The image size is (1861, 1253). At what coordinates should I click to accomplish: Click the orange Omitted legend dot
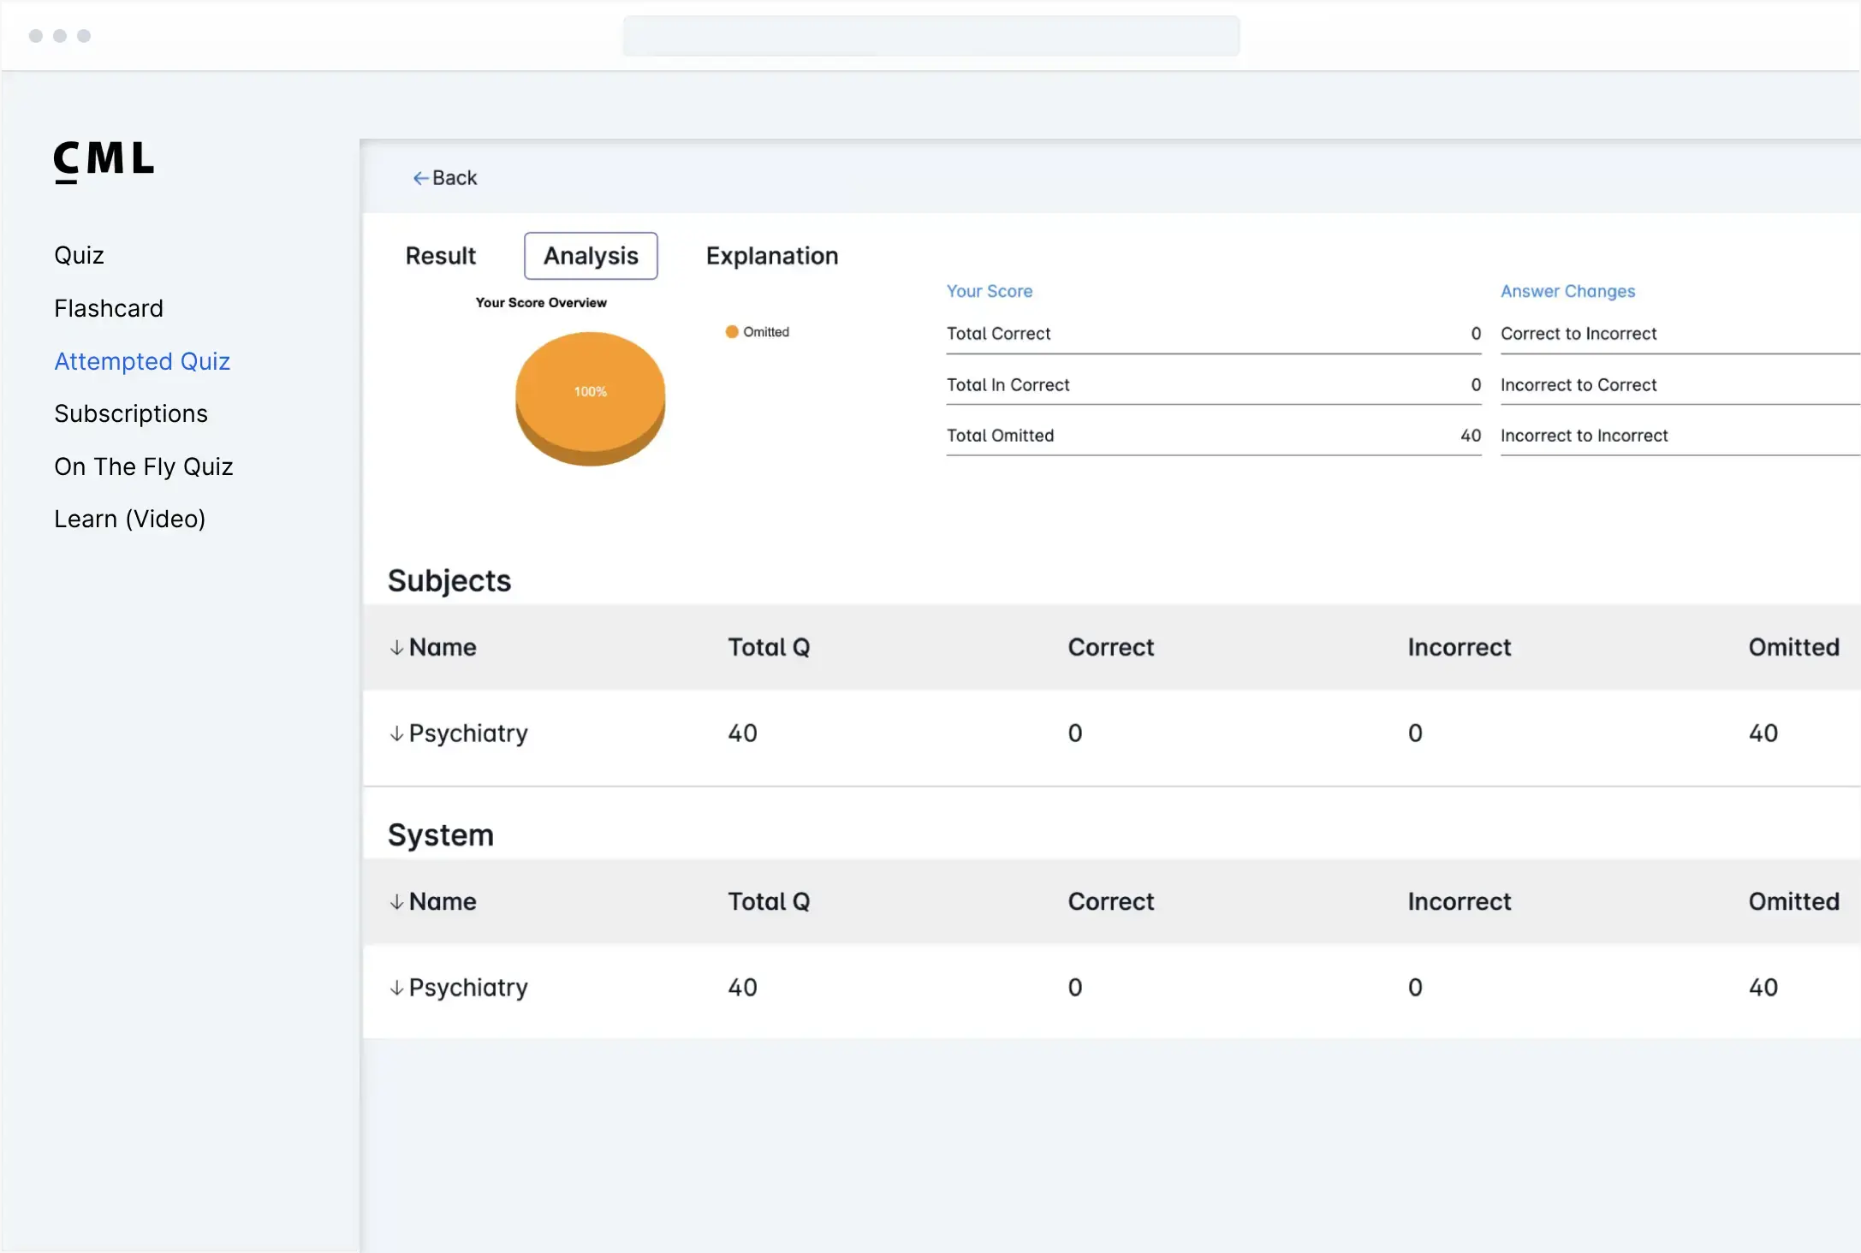(x=732, y=332)
